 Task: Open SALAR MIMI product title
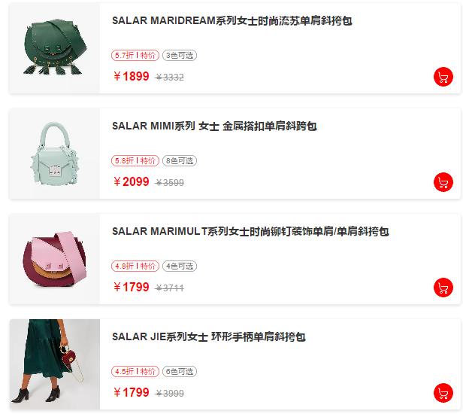(x=214, y=126)
